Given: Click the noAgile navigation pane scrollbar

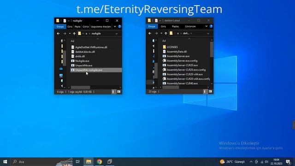Looking at the screenshot, I should point(65,58).
